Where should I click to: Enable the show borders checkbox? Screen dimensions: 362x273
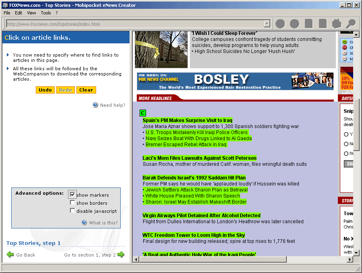coord(72,202)
